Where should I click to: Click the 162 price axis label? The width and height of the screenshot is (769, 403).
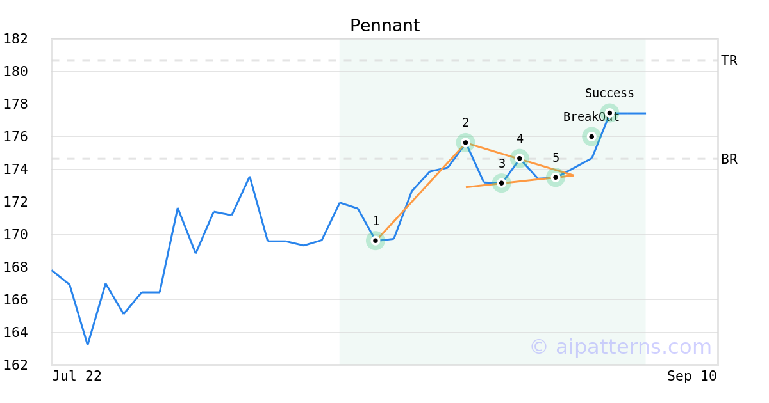tap(16, 365)
